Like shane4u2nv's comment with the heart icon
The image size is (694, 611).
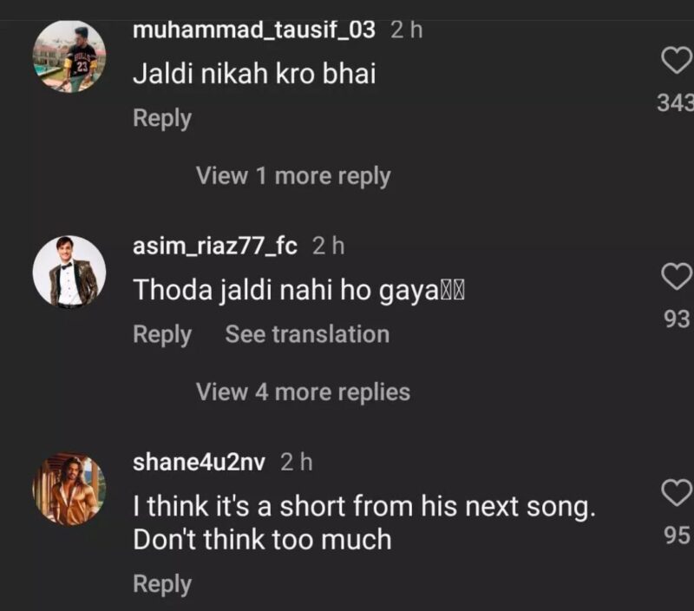coord(677,492)
